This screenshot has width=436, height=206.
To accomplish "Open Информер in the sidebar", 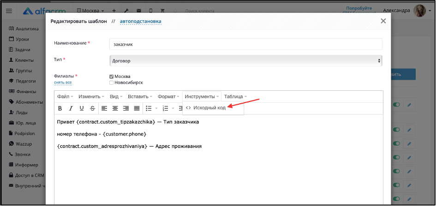I will 24,165.
